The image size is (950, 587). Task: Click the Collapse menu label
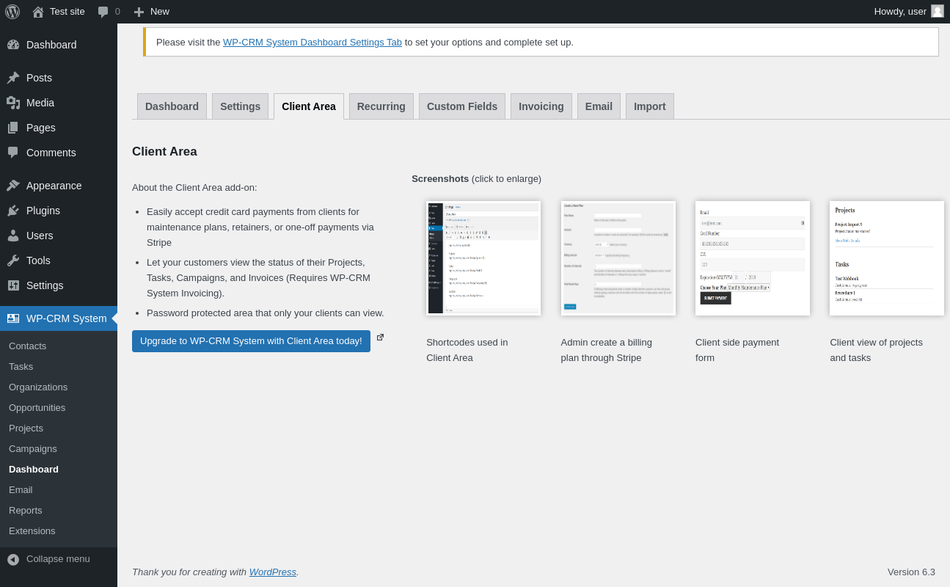(58, 559)
